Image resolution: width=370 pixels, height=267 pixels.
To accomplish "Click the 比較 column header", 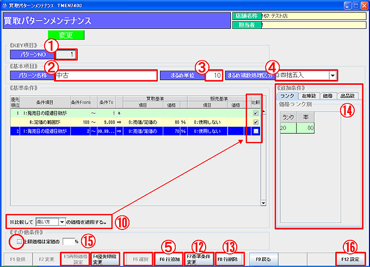I will [256, 102].
